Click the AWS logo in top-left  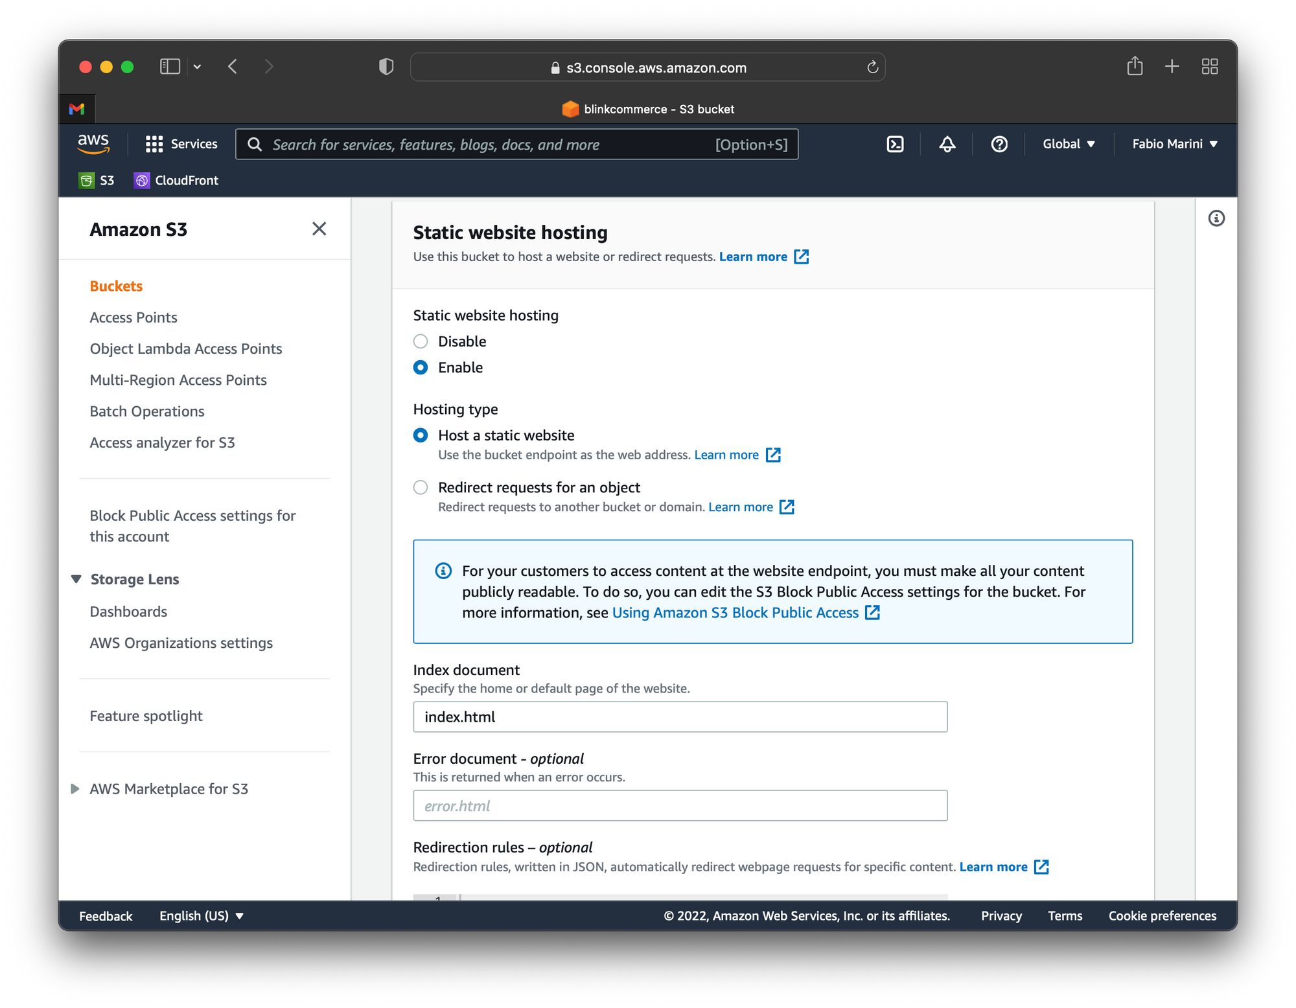point(95,145)
